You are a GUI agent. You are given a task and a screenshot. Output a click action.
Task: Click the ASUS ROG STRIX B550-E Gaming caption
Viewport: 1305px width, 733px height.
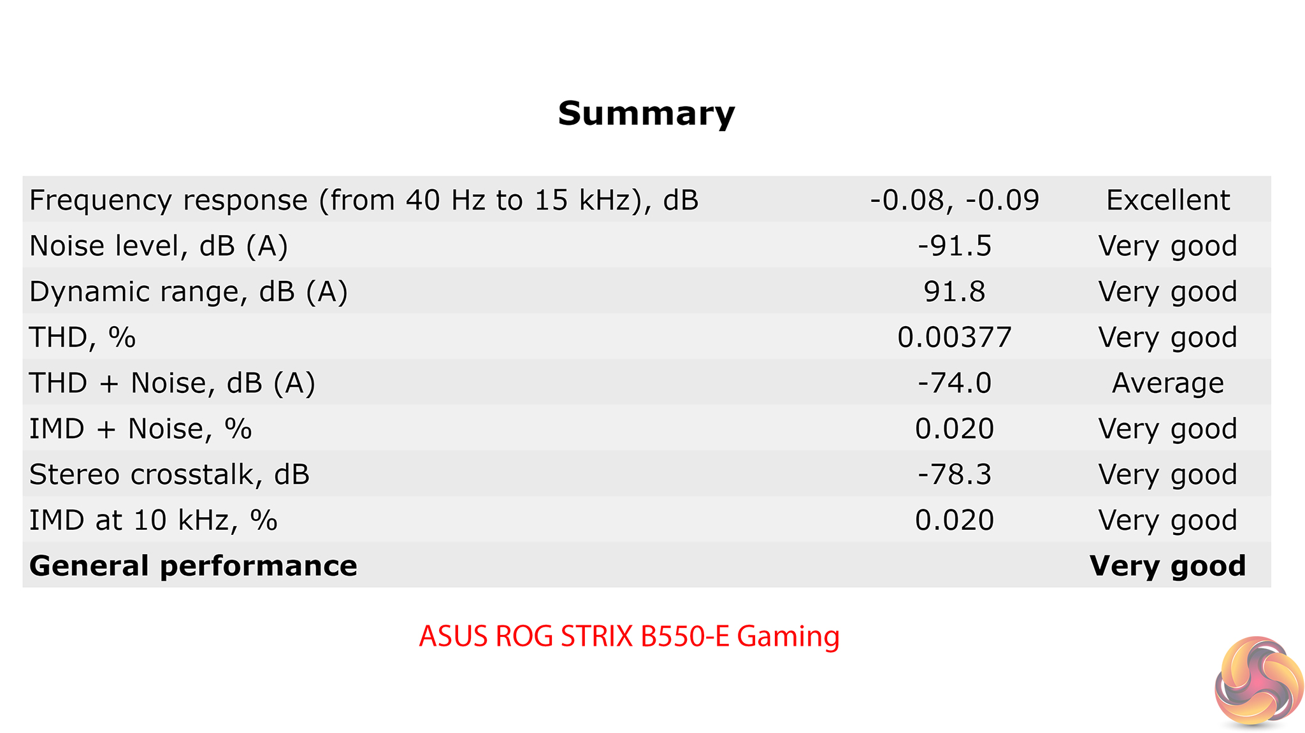click(629, 636)
